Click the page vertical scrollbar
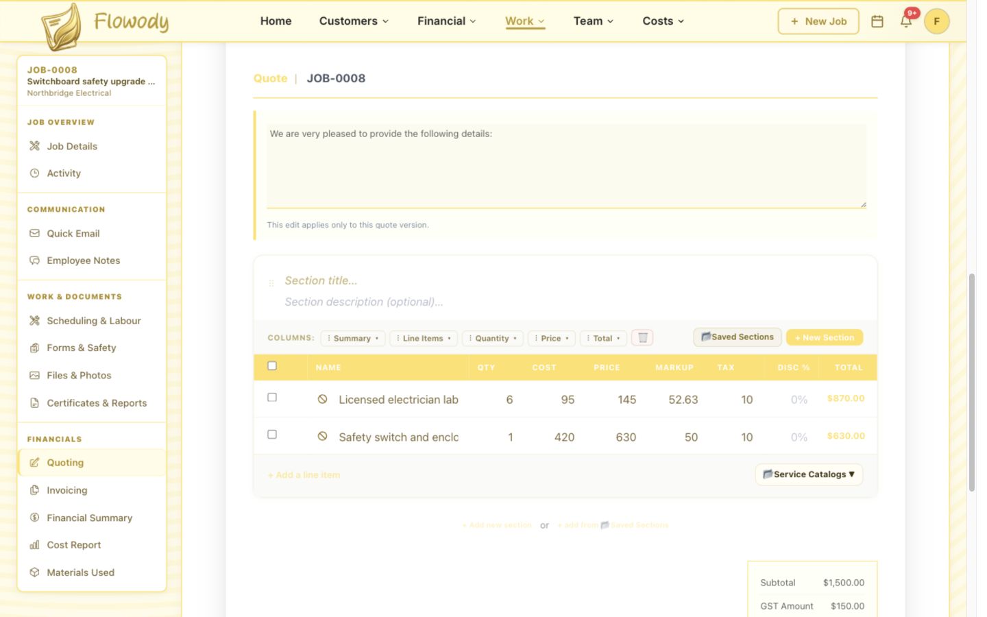The image size is (987, 617). [971, 383]
